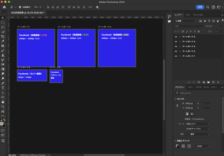Switch to the スウォ tab
Screen dimensions: 224x156
tap(206, 87)
